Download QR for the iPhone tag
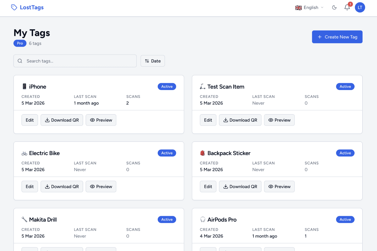The width and height of the screenshot is (377, 251). tap(62, 120)
